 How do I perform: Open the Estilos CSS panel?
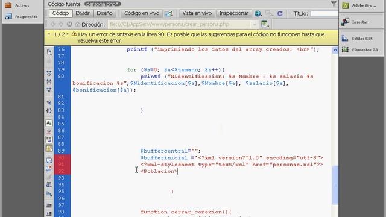tap(357, 39)
